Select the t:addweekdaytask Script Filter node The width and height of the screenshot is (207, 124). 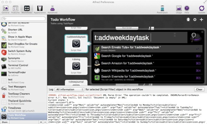click(x=76, y=44)
